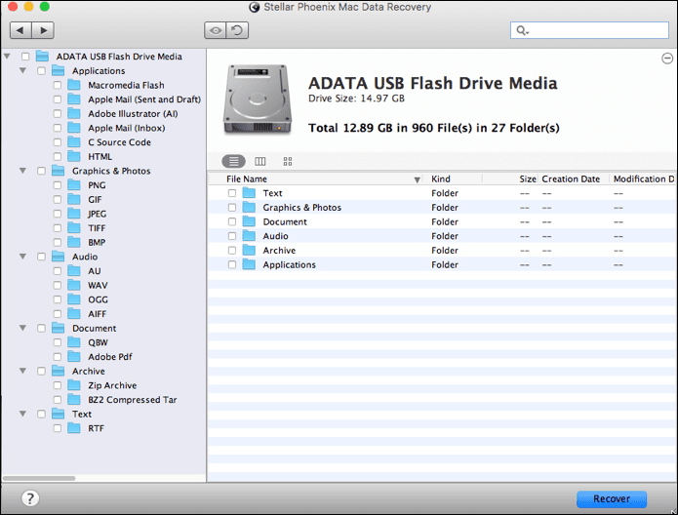Click the Macromedia Flash folder icon in tree
This screenshot has height=515, width=678.
pos(74,85)
